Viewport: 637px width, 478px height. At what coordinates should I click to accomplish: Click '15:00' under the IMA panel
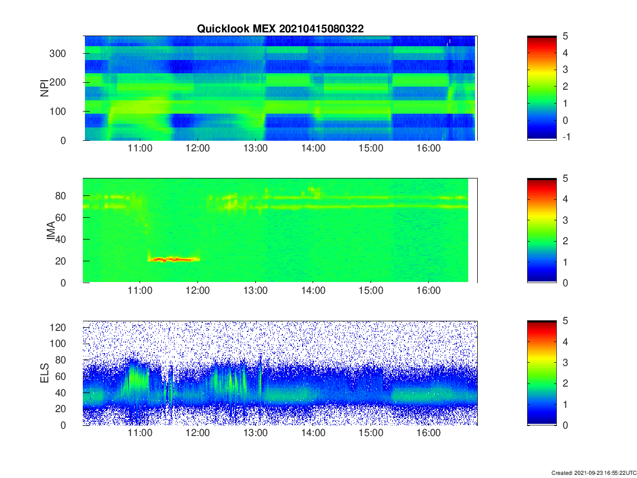pyautogui.click(x=371, y=291)
